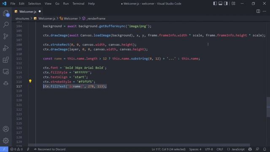
Task: Click the vertical scrollbar thumb
Action: [x=268, y=107]
